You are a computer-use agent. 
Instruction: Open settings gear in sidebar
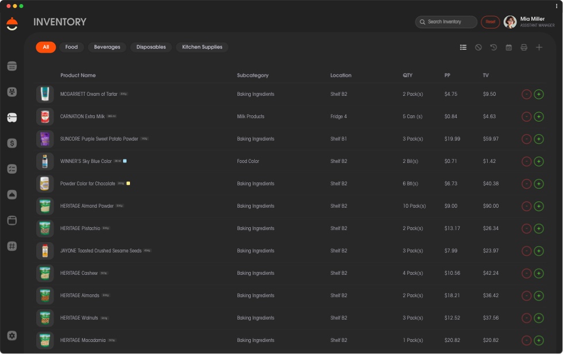pos(12,336)
